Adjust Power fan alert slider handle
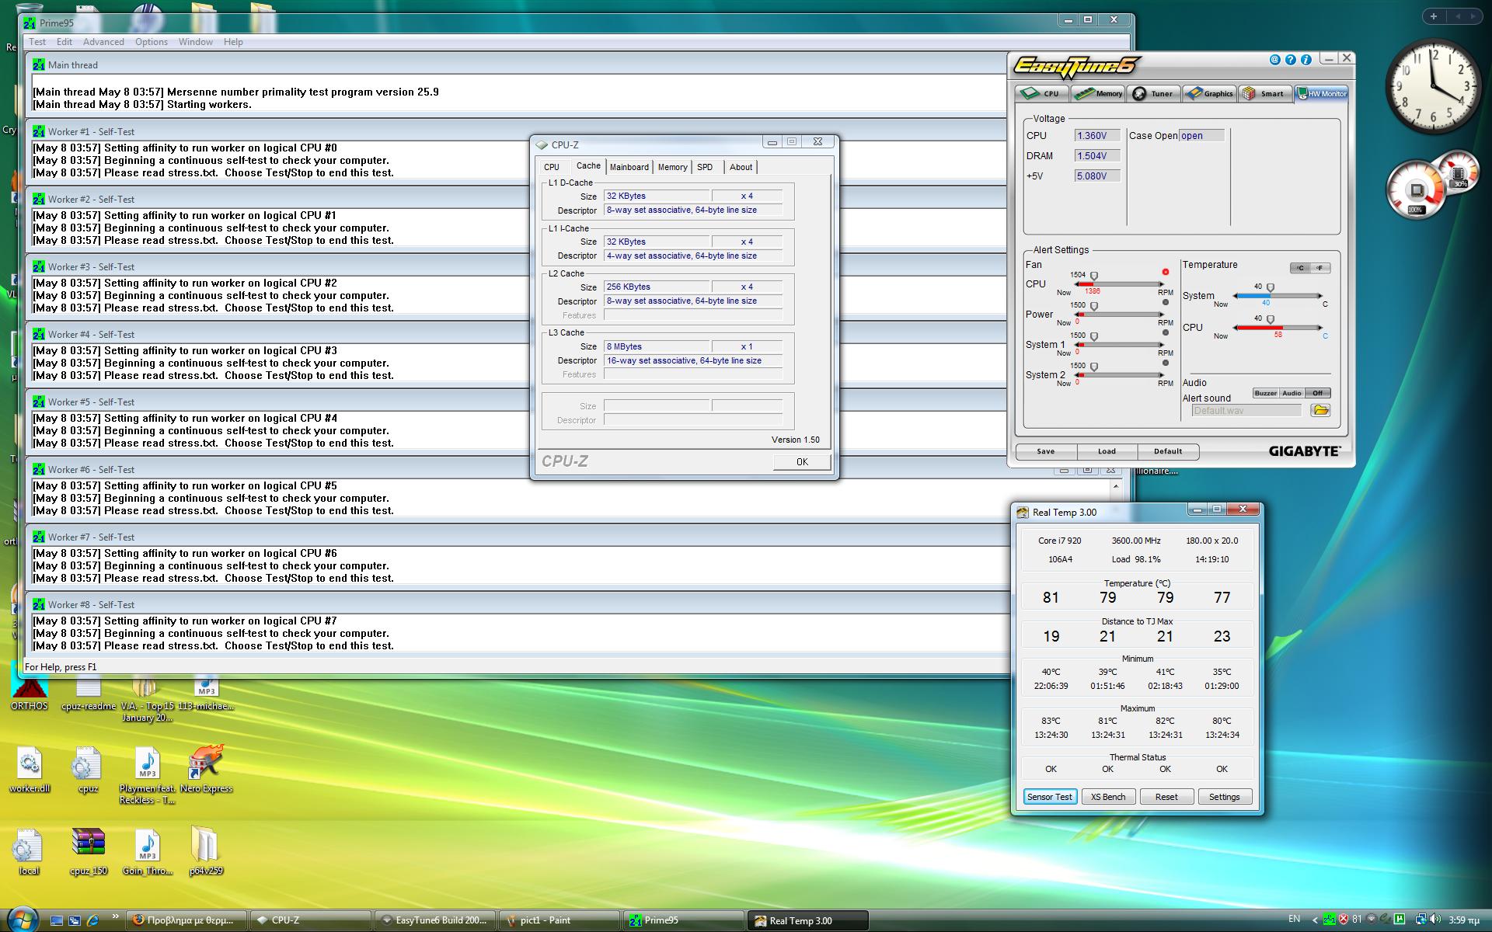This screenshot has height=932, width=1492. (1094, 306)
